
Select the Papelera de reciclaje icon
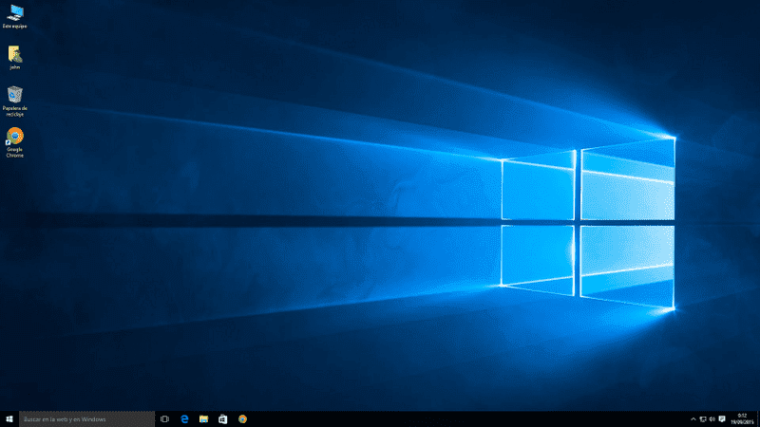click(x=14, y=102)
